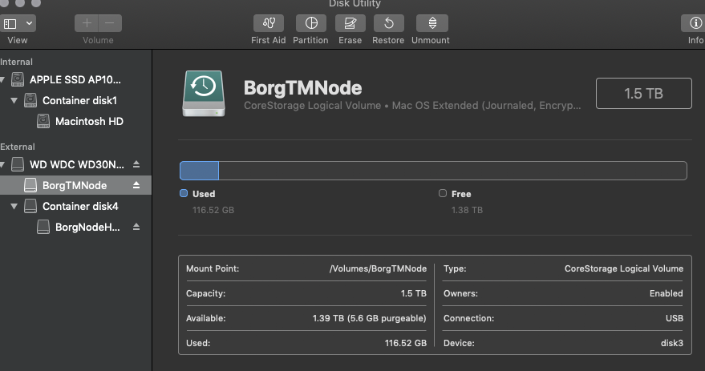Viewport: 705px width, 371px height.
Task: Click the Macintosh HD disk icon
Action: 43,121
